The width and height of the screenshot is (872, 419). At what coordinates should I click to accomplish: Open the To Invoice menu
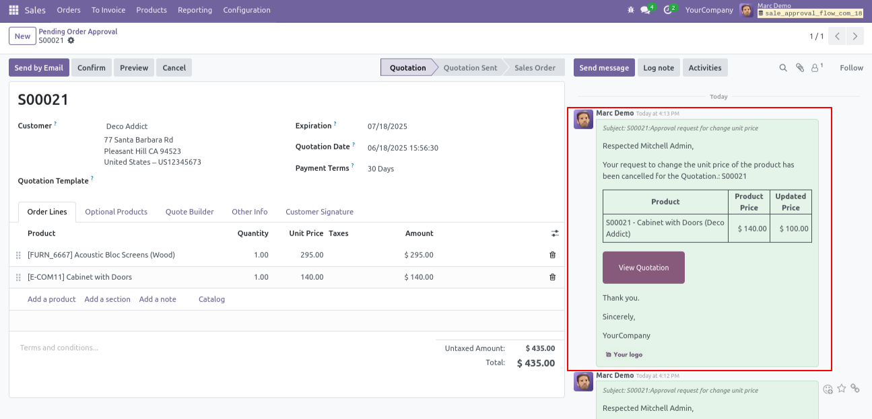point(108,10)
